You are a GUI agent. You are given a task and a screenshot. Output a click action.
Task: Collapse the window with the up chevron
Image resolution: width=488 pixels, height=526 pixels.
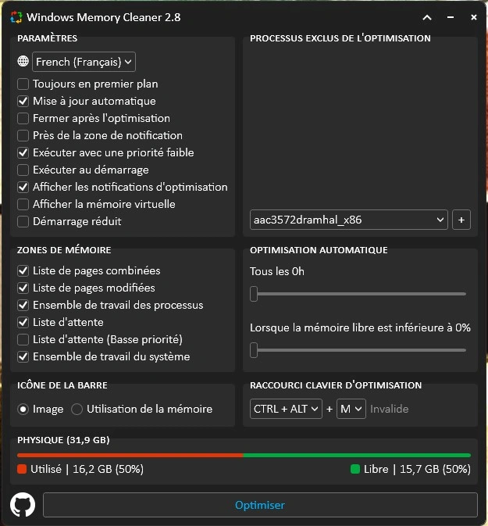click(427, 17)
